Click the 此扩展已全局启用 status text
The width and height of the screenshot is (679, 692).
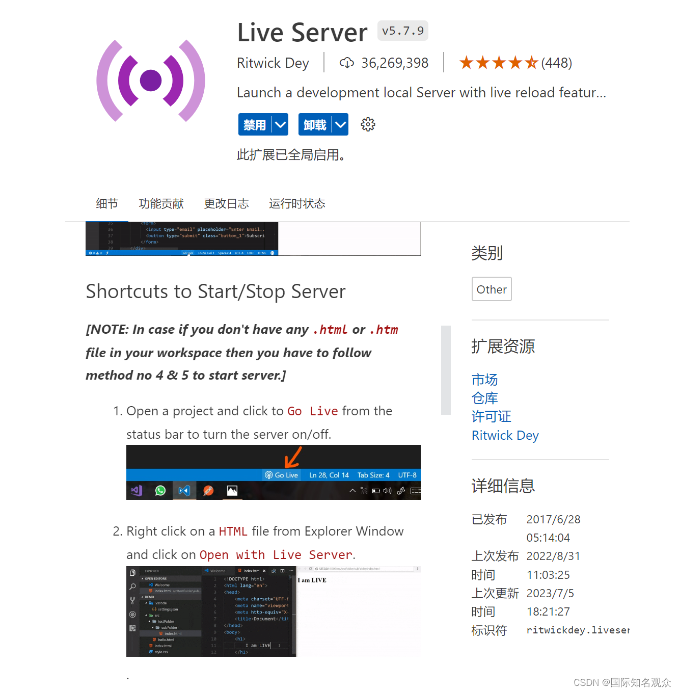tap(291, 154)
